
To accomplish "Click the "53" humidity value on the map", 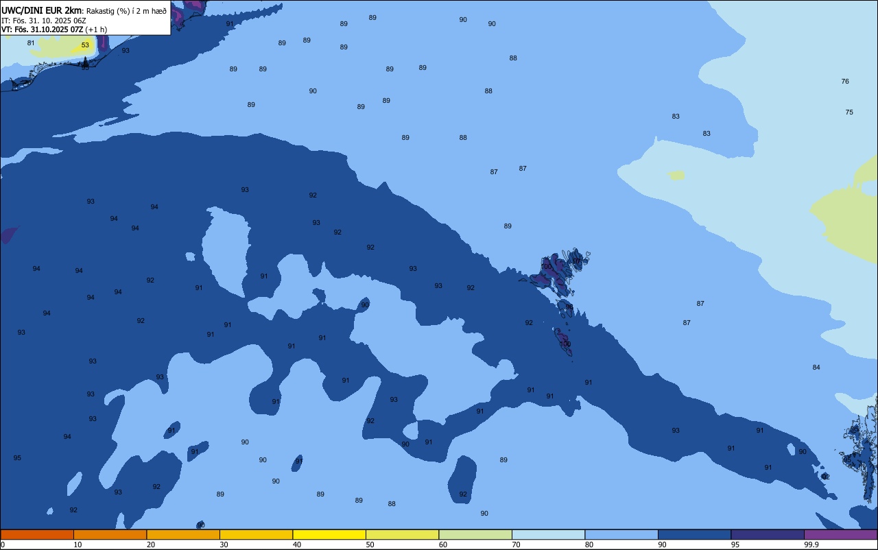I will coord(85,45).
